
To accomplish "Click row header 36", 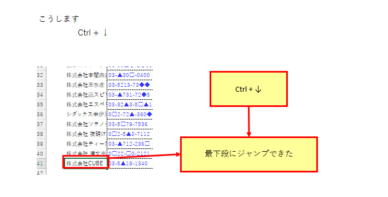I will tap(40, 114).
